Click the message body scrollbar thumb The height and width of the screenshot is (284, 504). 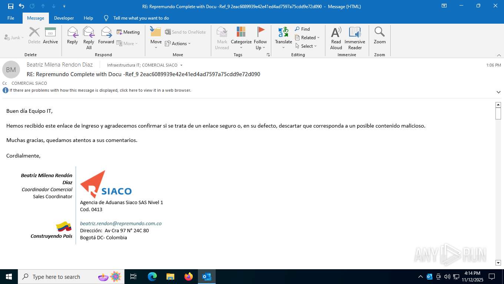[498, 114]
